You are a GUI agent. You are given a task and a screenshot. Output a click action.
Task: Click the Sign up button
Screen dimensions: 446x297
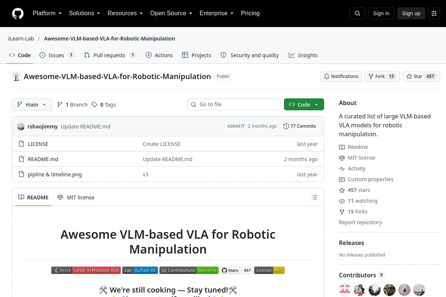411,13
